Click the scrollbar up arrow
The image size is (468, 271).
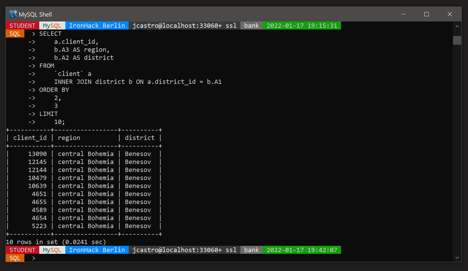[457, 26]
